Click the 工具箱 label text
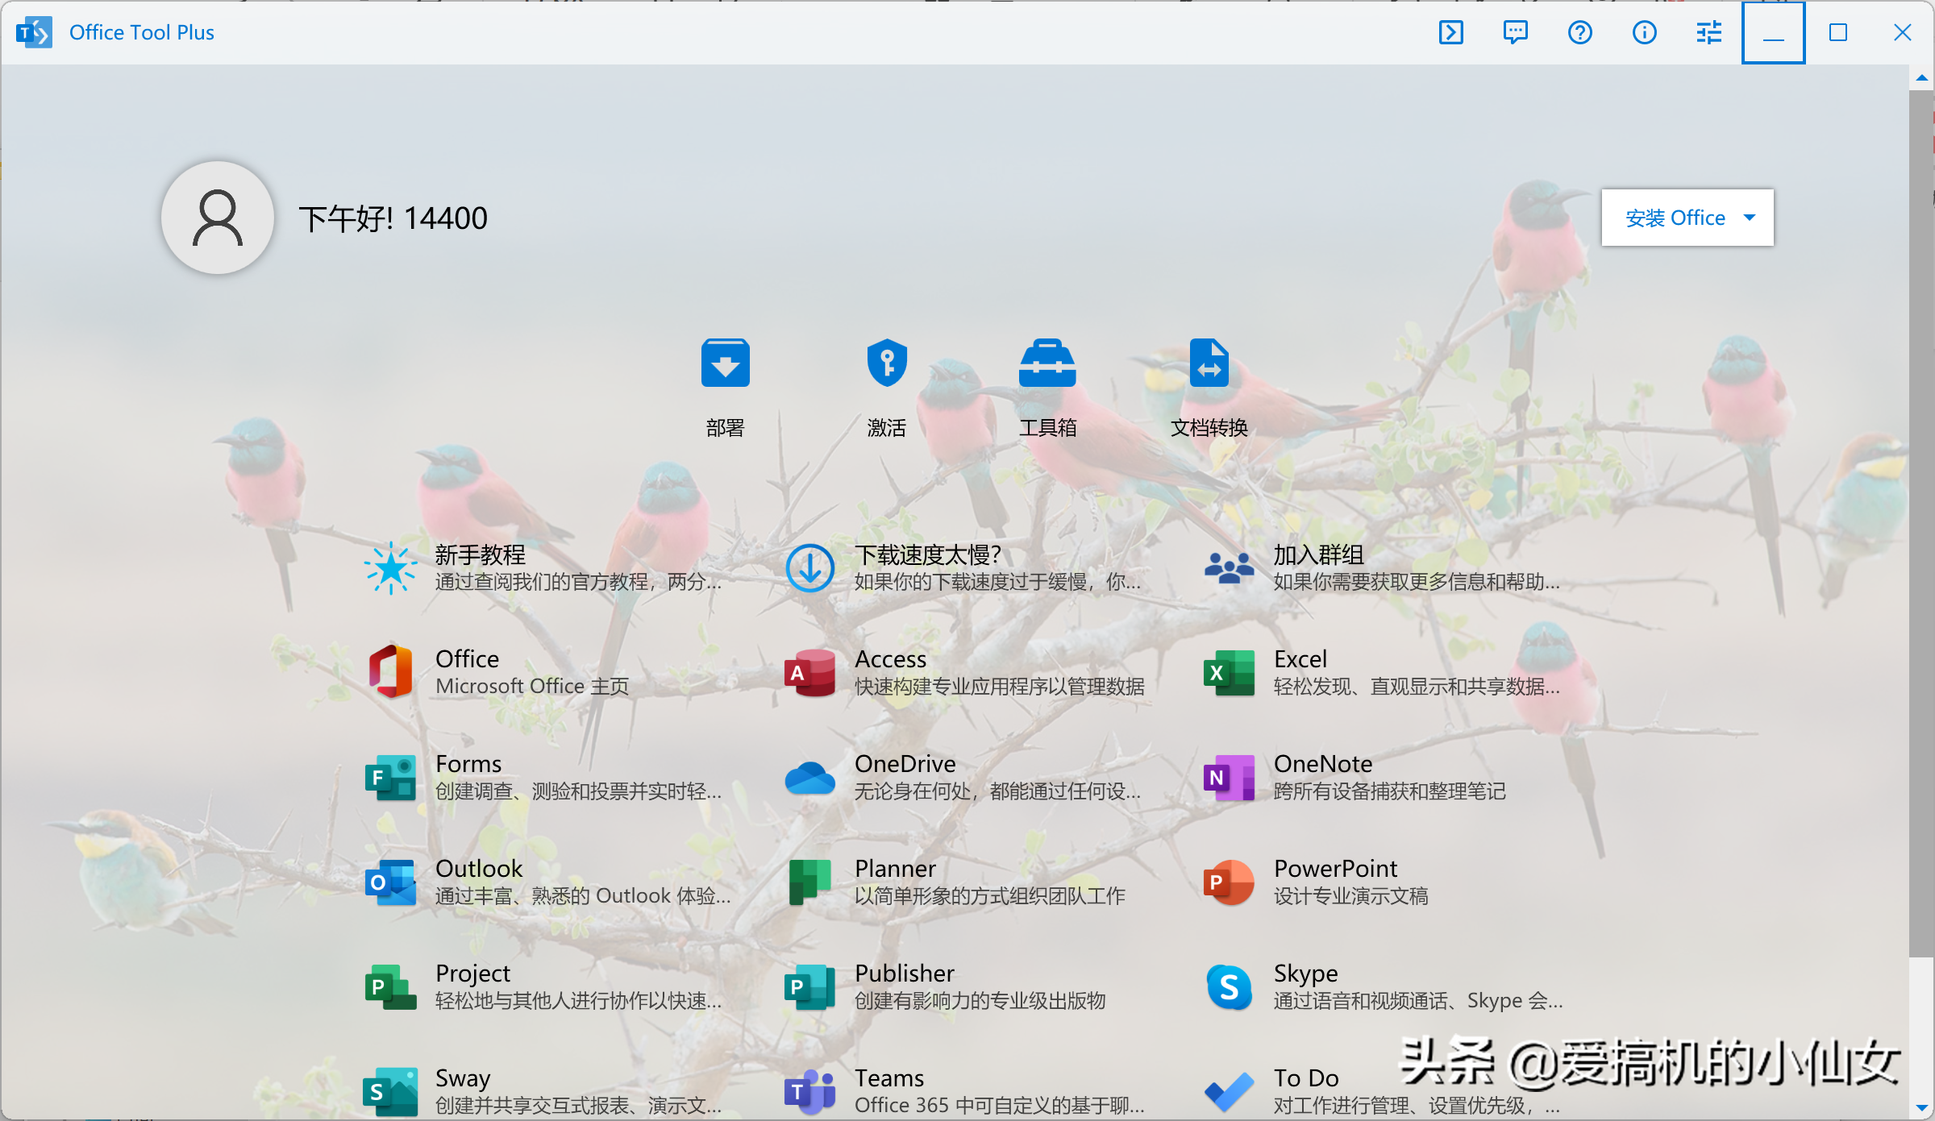 [x=1047, y=427]
